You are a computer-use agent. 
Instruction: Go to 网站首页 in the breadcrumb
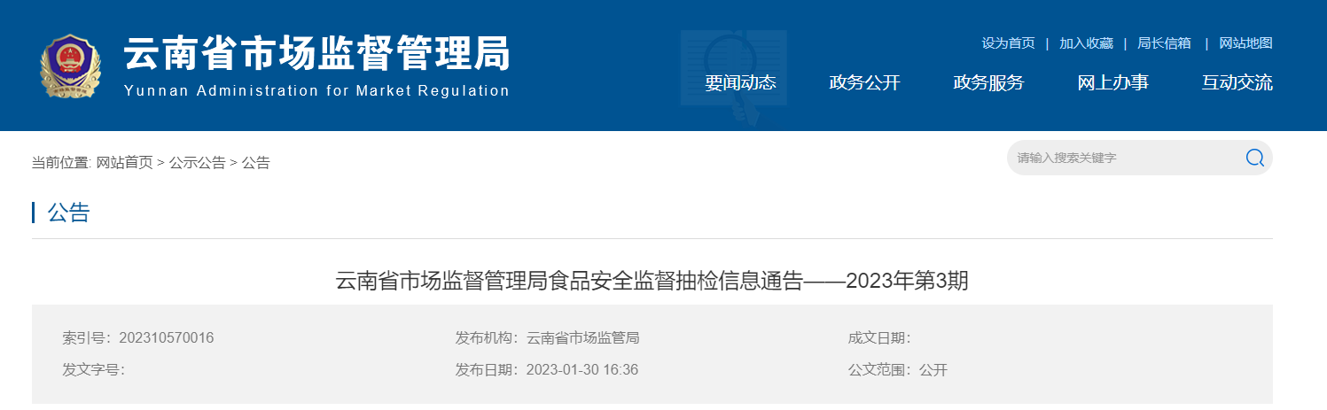point(124,162)
